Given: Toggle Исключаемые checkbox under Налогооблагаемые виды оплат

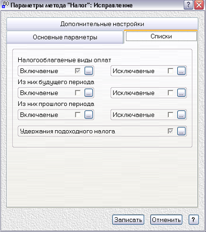Looking at the screenshot, I should tap(170, 71).
